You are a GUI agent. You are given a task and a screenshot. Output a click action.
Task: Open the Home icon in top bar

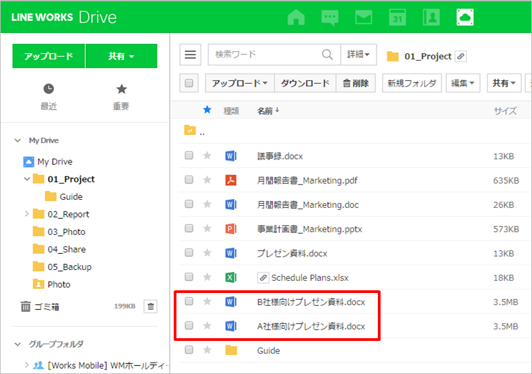click(x=296, y=17)
